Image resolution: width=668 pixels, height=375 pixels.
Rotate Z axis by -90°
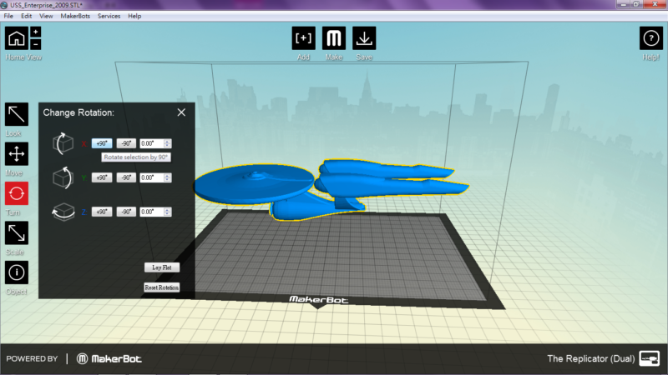[x=126, y=212]
